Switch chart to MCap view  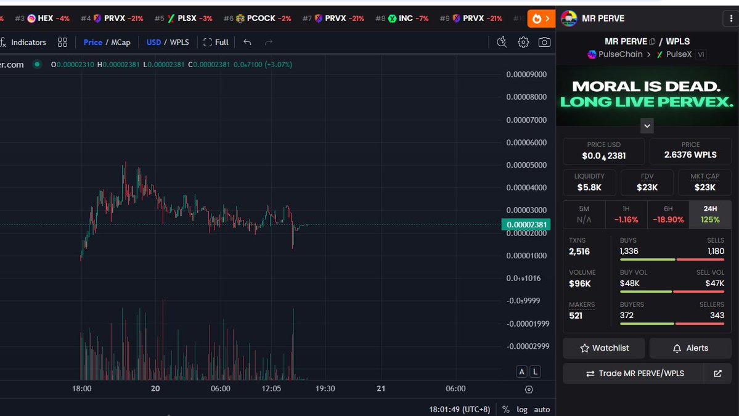pyautogui.click(x=121, y=43)
